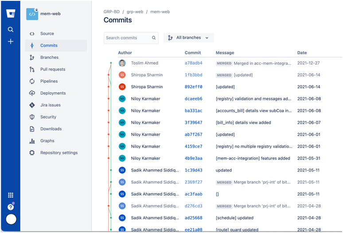The width and height of the screenshot is (343, 233).
Task: Click the date 2021-12-27
Action: [308, 63]
